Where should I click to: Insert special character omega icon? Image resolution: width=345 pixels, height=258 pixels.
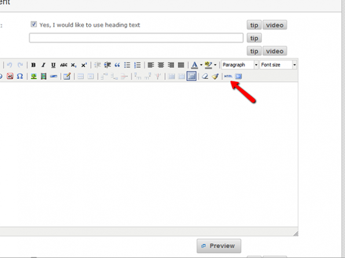coord(20,76)
